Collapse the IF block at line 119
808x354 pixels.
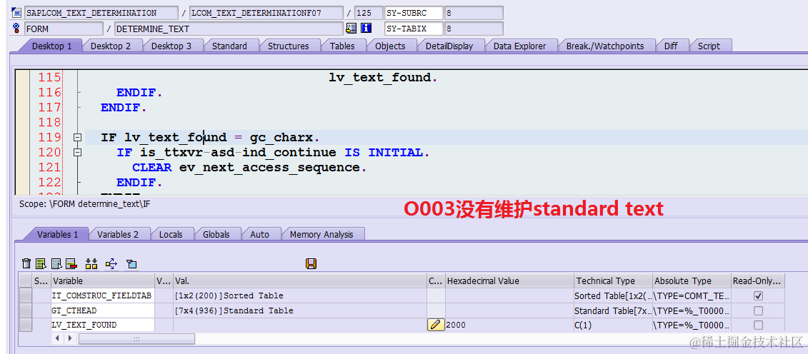tap(78, 137)
